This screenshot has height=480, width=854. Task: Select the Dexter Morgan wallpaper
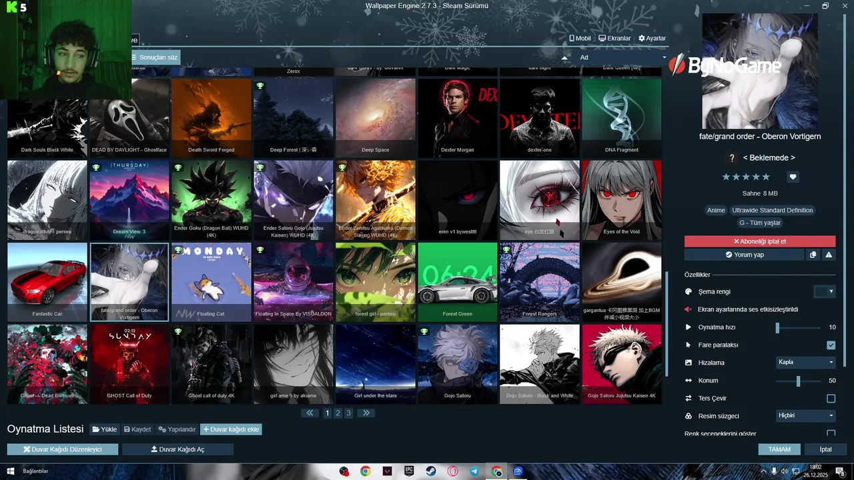[458, 118]
